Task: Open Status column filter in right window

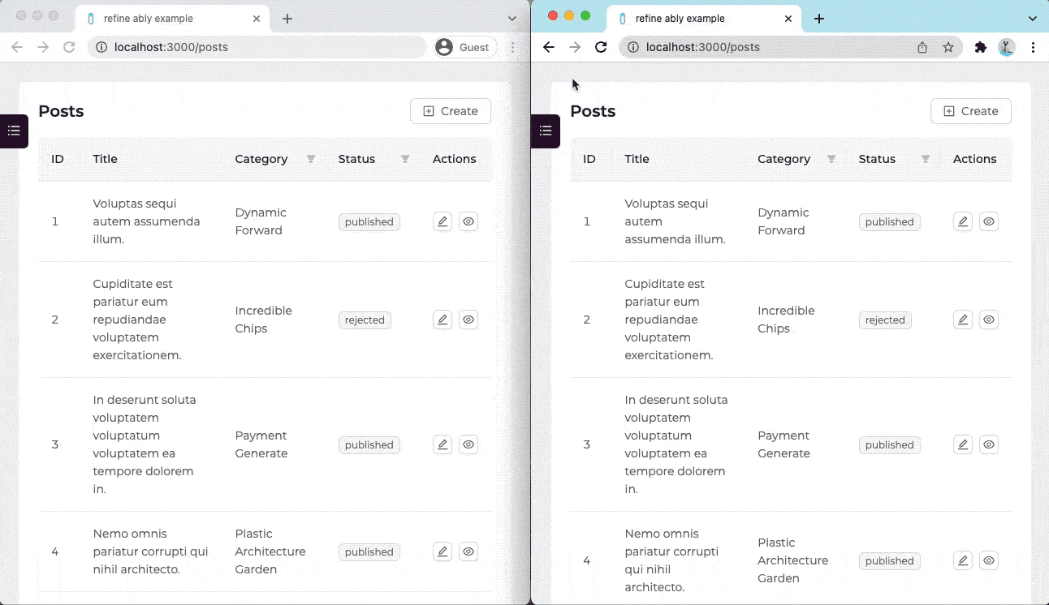Action: point(925,159)
